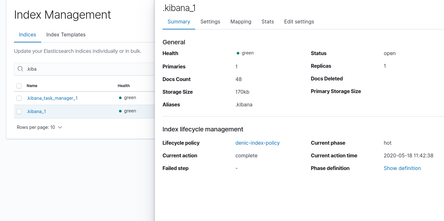
Task: Click the Update your Elasticsearch indices description
Action: click(77, 51)
